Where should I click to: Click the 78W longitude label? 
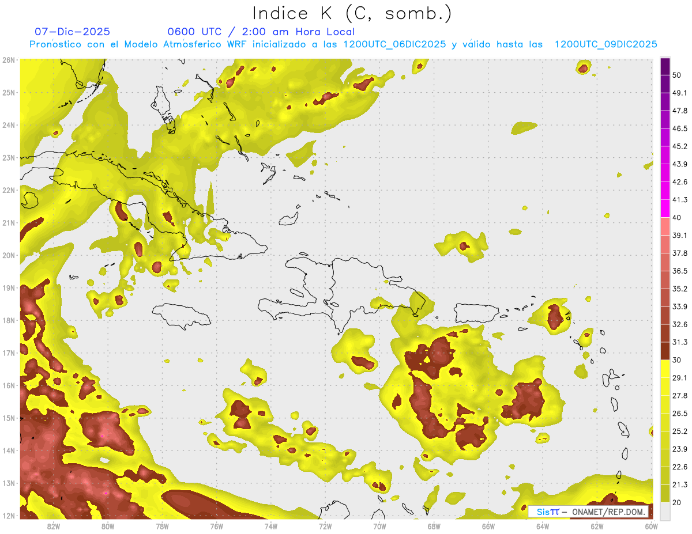point(162,527)
